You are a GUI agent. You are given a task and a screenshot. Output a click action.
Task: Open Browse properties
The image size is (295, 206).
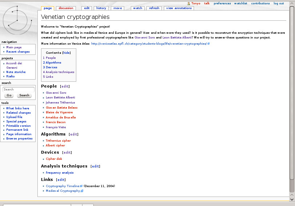click(x=19, y=138)
